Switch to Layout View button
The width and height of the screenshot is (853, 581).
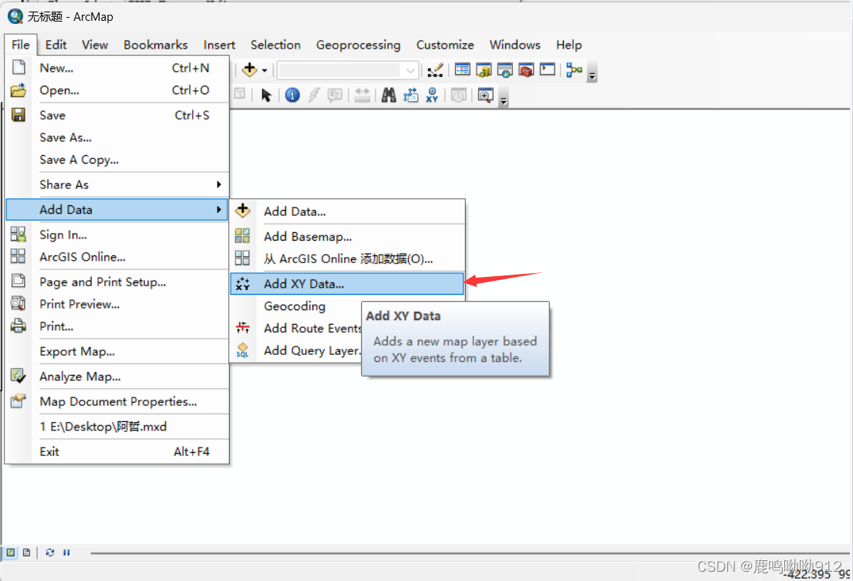[x=26, y=552]
